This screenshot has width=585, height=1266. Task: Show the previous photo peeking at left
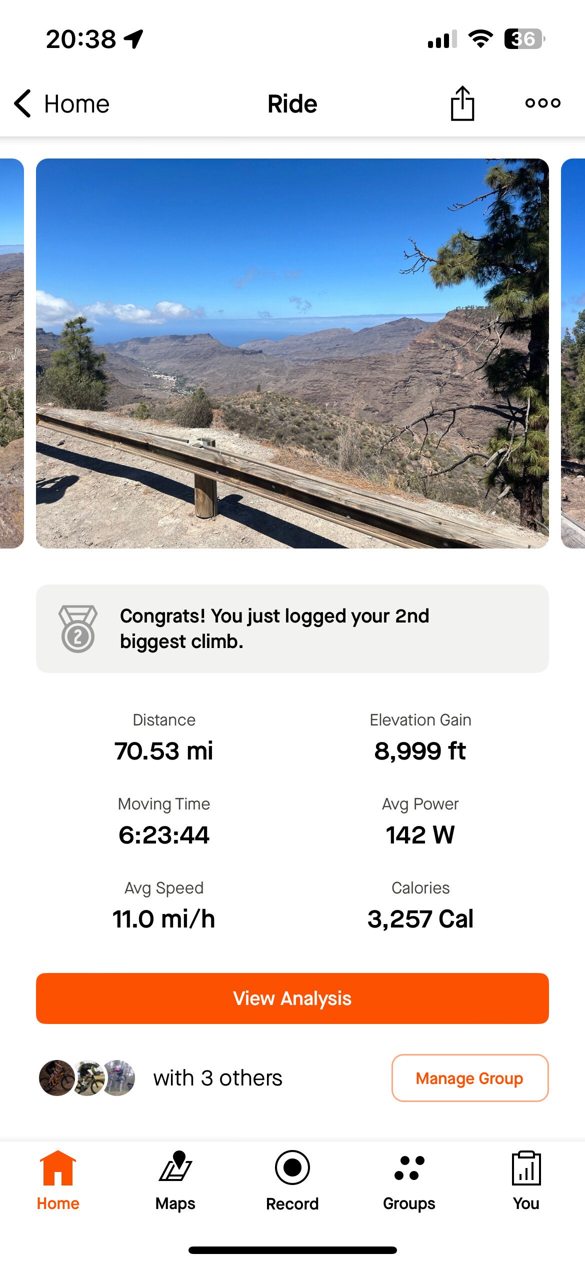(x=11, y=353)
